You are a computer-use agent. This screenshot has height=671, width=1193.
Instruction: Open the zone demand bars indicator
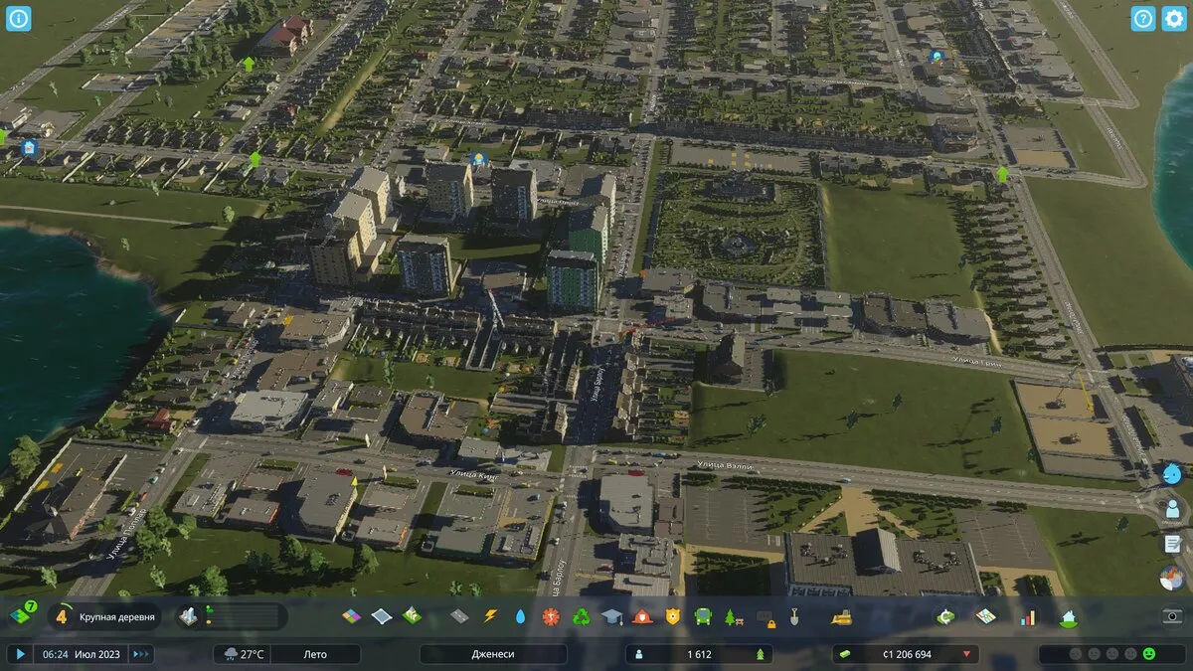(x=233, y=616)
